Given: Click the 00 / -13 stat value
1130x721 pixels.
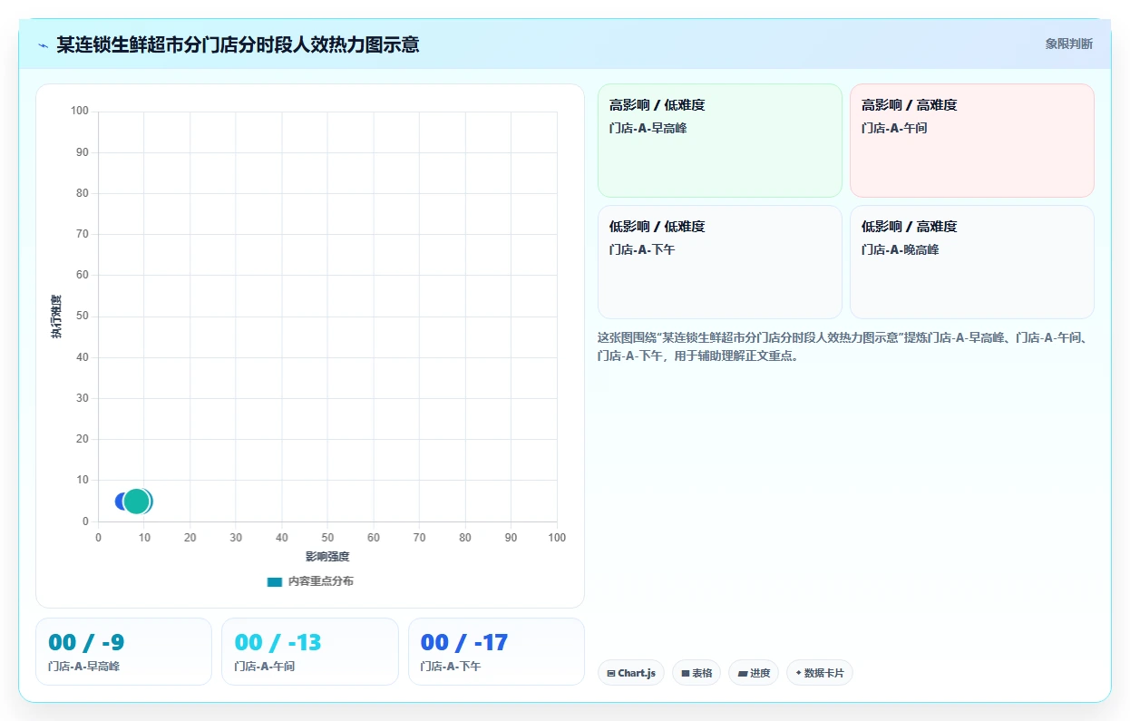Looking at the screenshot, I should [278, 643].
